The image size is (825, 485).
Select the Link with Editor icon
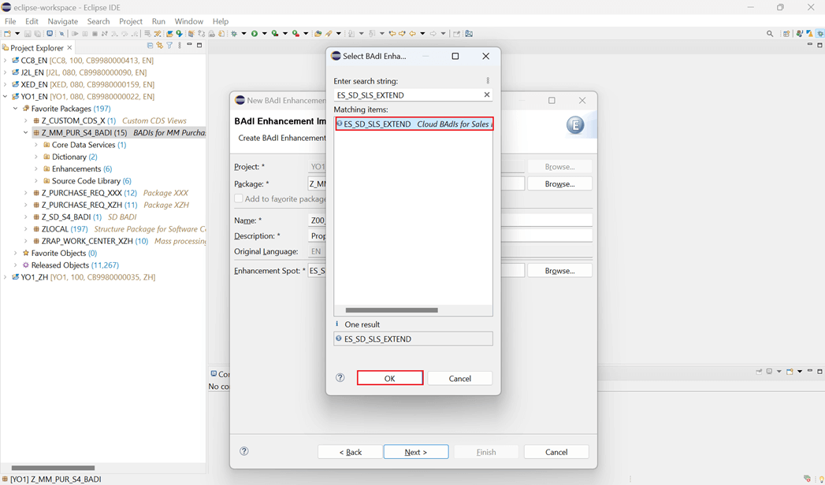point(159,47)
